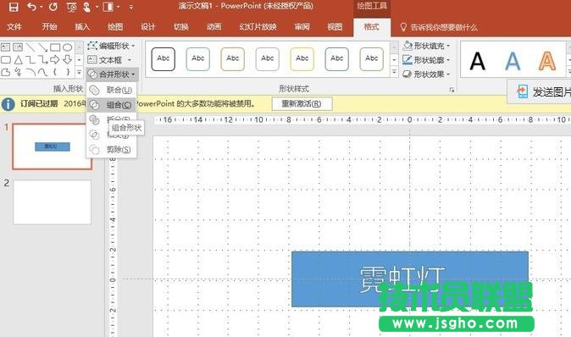571x337 pixels.
Task: Open the 幻灯片放映 tab
Action: click(258, 26)
